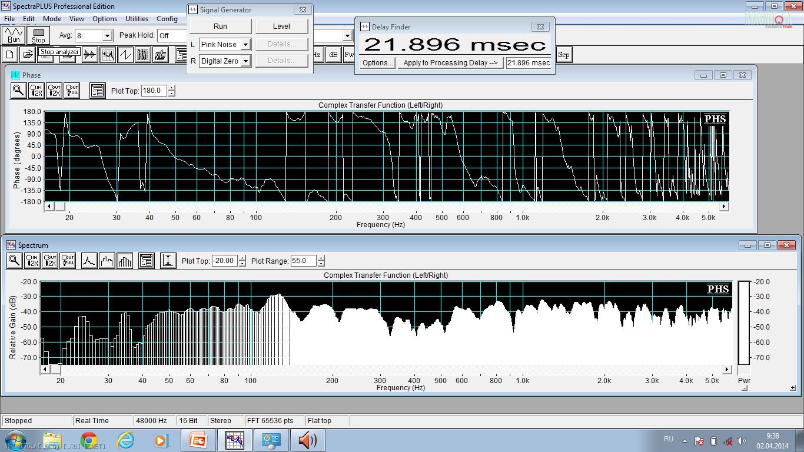
Task: Select the Phase view sawtooth icon
Action: click(x=125, y=55)
